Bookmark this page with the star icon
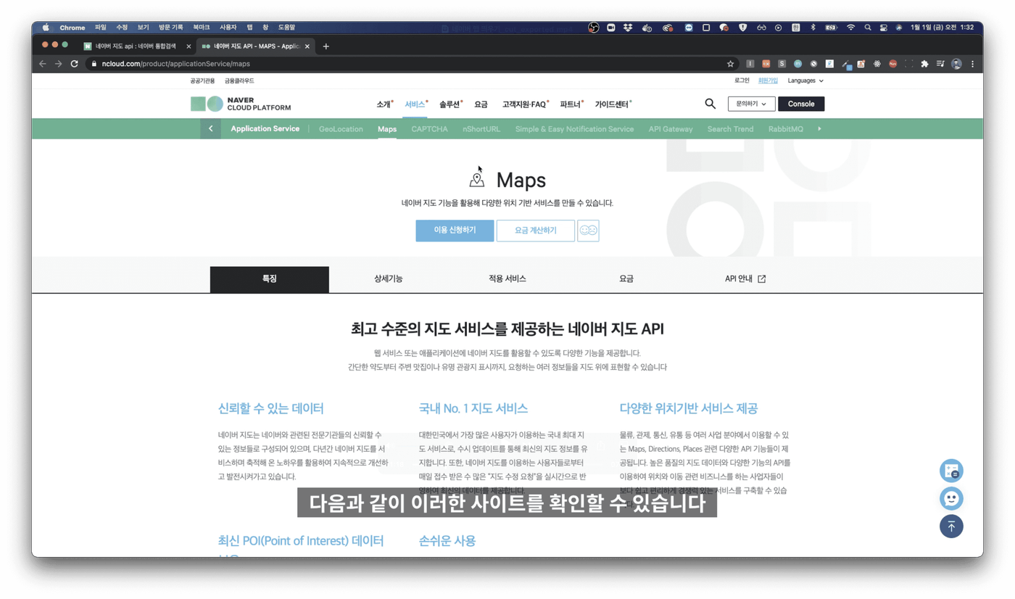The height and width of the screenshot is (599, 1015). pos(730,64)
